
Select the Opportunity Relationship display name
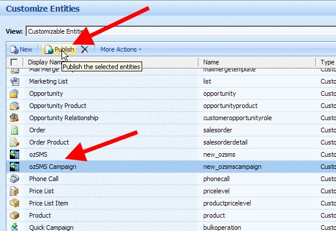[x=64, y=118]
